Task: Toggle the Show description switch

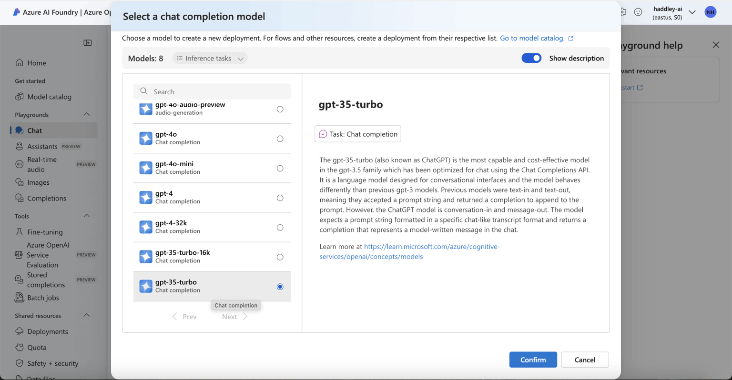Action: [531, 58]
